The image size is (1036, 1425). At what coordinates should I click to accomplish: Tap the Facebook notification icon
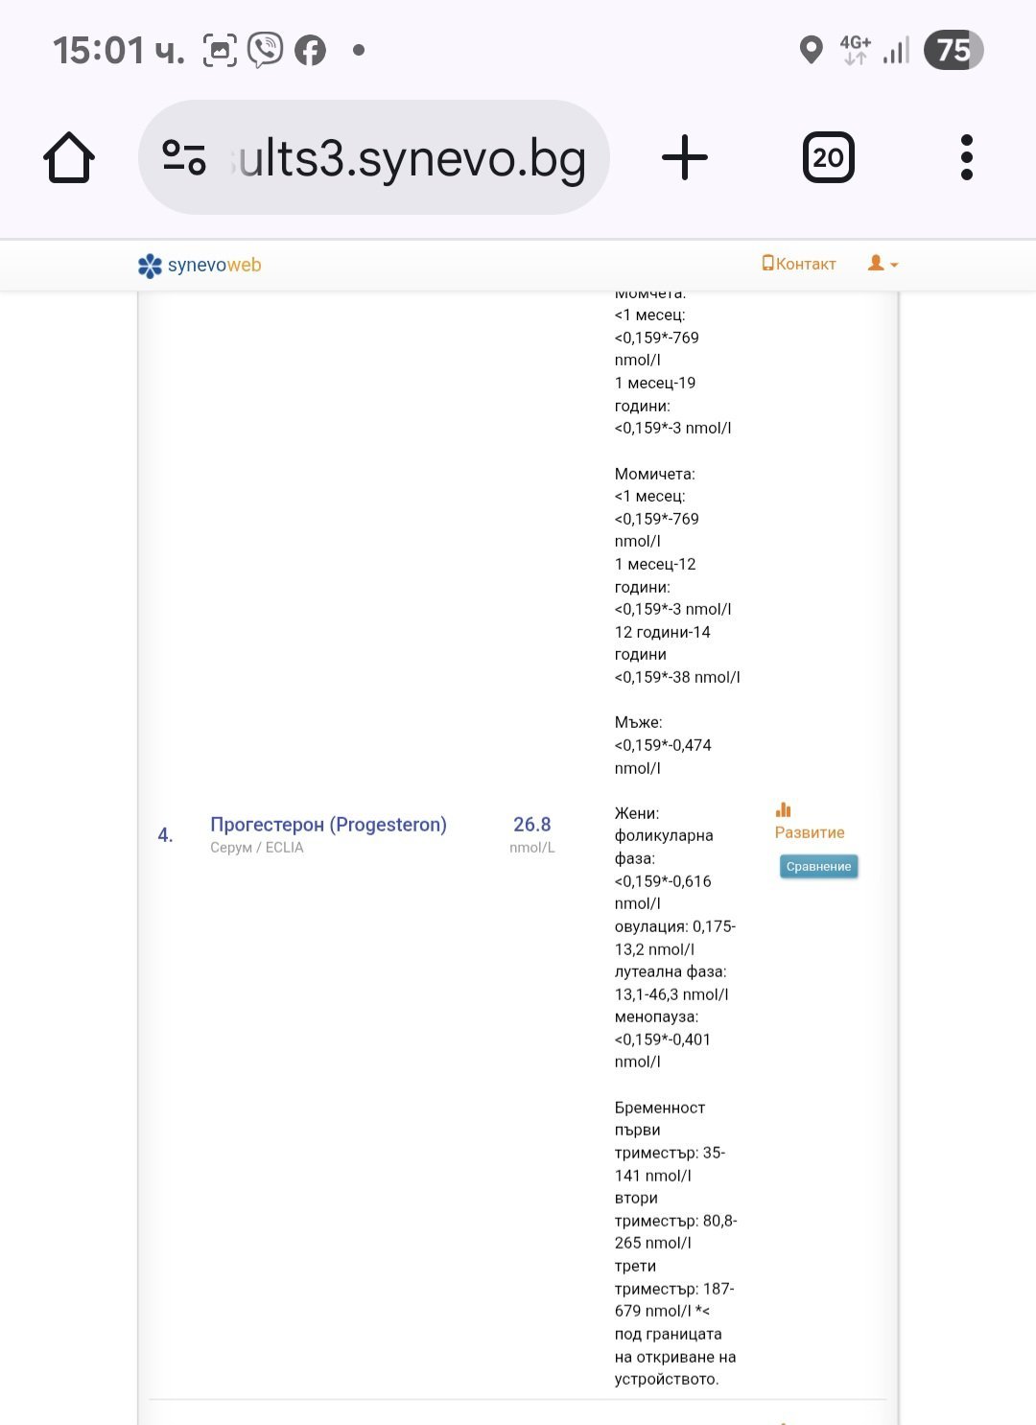310,50
